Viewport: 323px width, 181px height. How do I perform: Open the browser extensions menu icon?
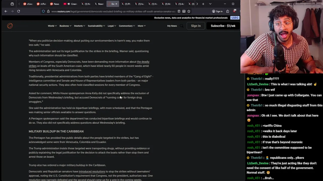click(228, 11)
